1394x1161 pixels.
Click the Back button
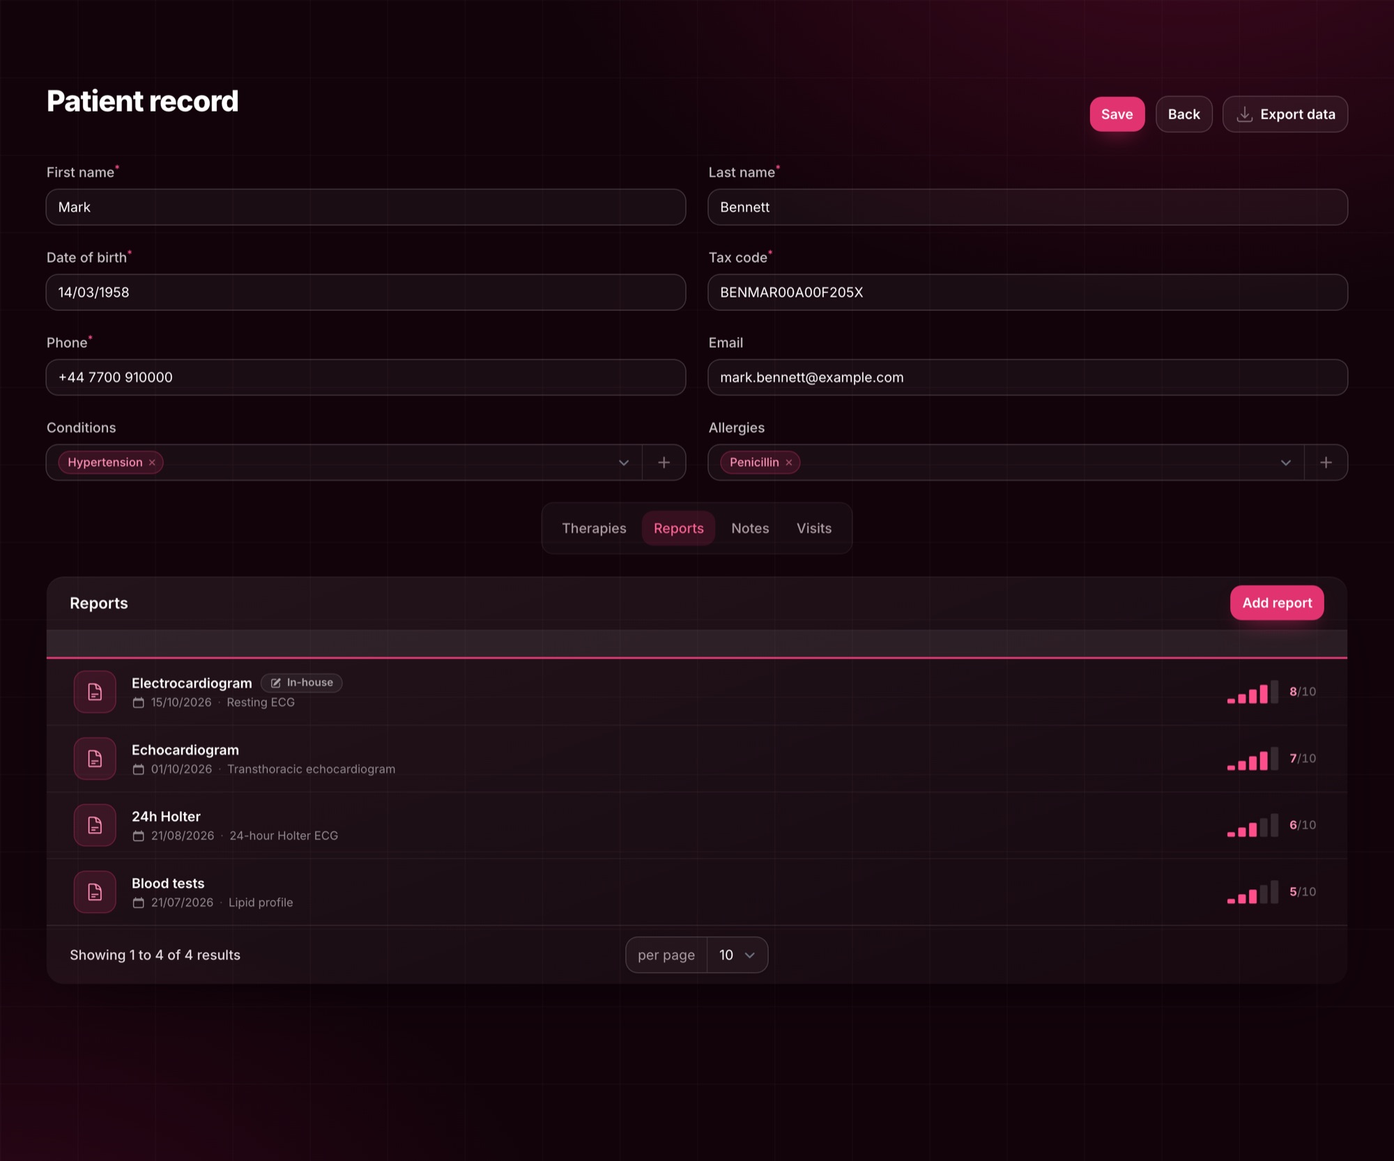click(1184, 114)
